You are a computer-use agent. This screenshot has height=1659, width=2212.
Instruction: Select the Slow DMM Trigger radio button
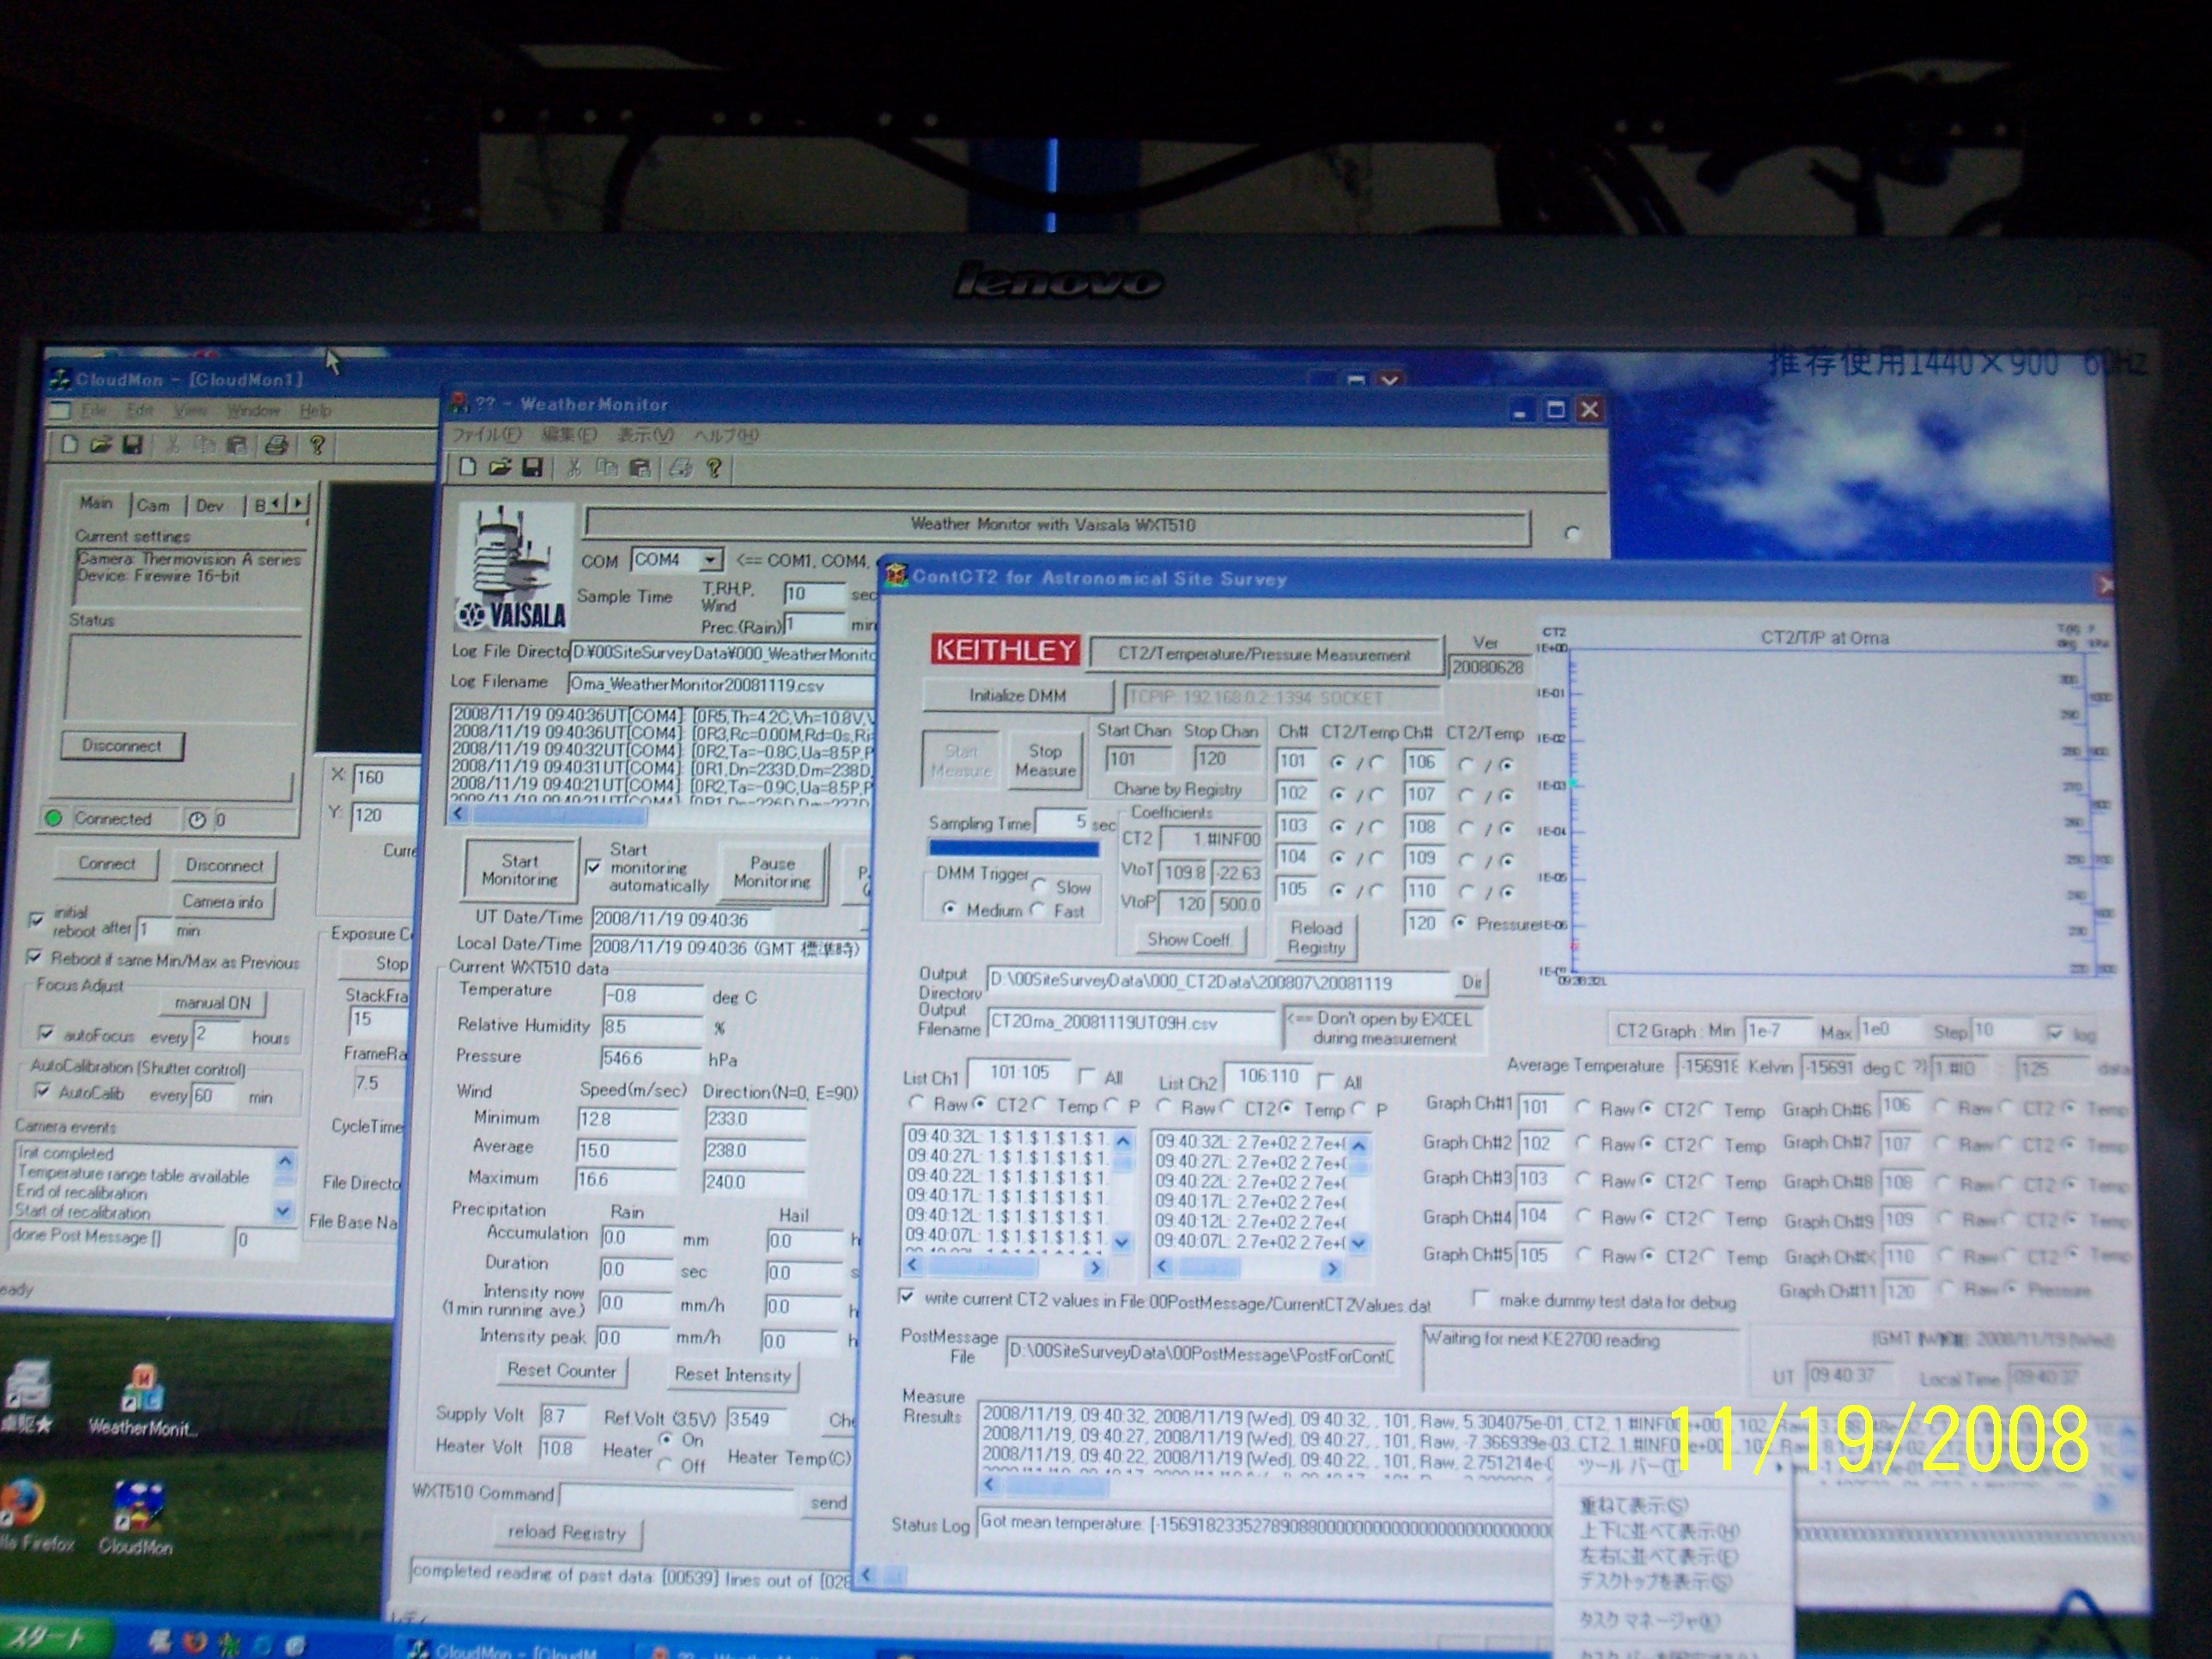point(1041,886)
